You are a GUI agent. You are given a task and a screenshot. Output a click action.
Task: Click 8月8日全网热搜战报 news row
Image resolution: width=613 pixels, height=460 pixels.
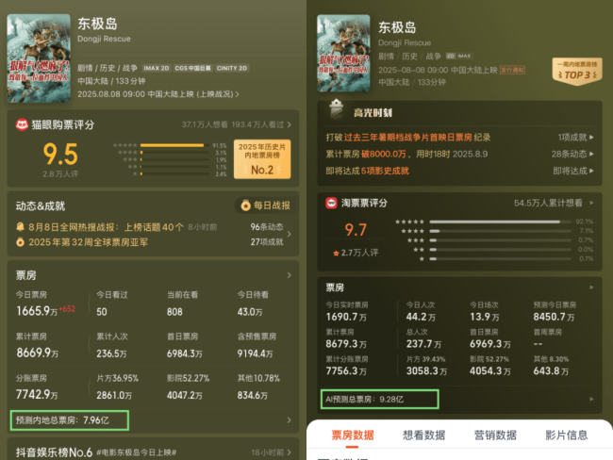106,227
